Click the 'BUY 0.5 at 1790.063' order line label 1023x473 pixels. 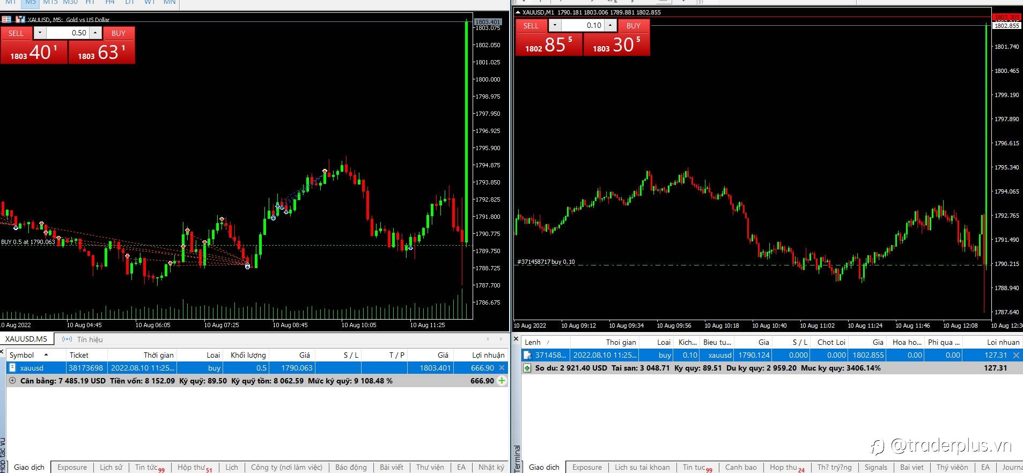click(28, 242)
